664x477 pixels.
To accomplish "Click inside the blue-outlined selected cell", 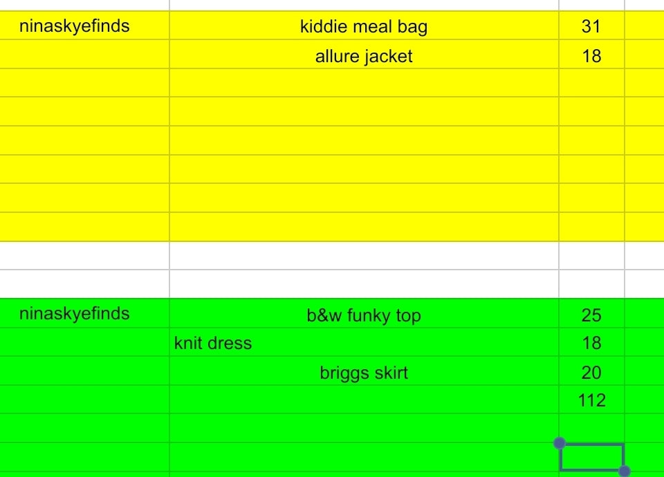I will pyautogui.click(x=591, y=457).
